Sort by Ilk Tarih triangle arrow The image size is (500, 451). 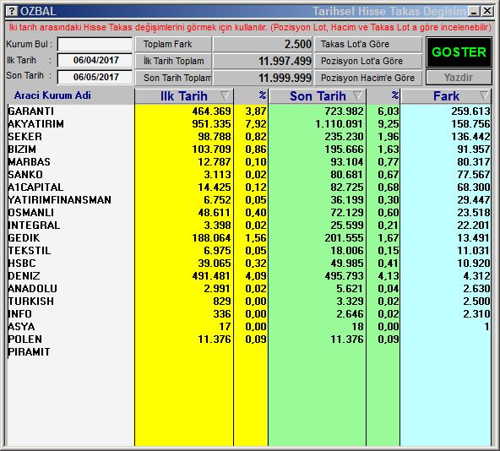[225, 95]
